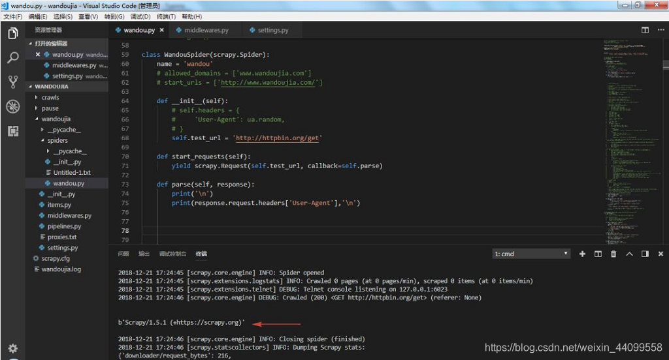
Task: Switch to the 输出 panel tab
Action: coord(144,254)
